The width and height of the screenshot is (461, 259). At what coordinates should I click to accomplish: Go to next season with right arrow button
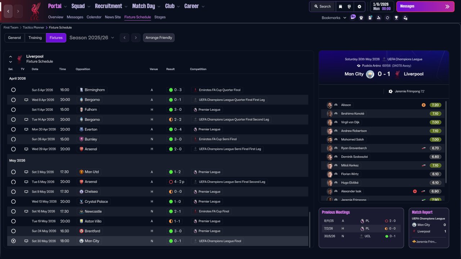[136, 38]
